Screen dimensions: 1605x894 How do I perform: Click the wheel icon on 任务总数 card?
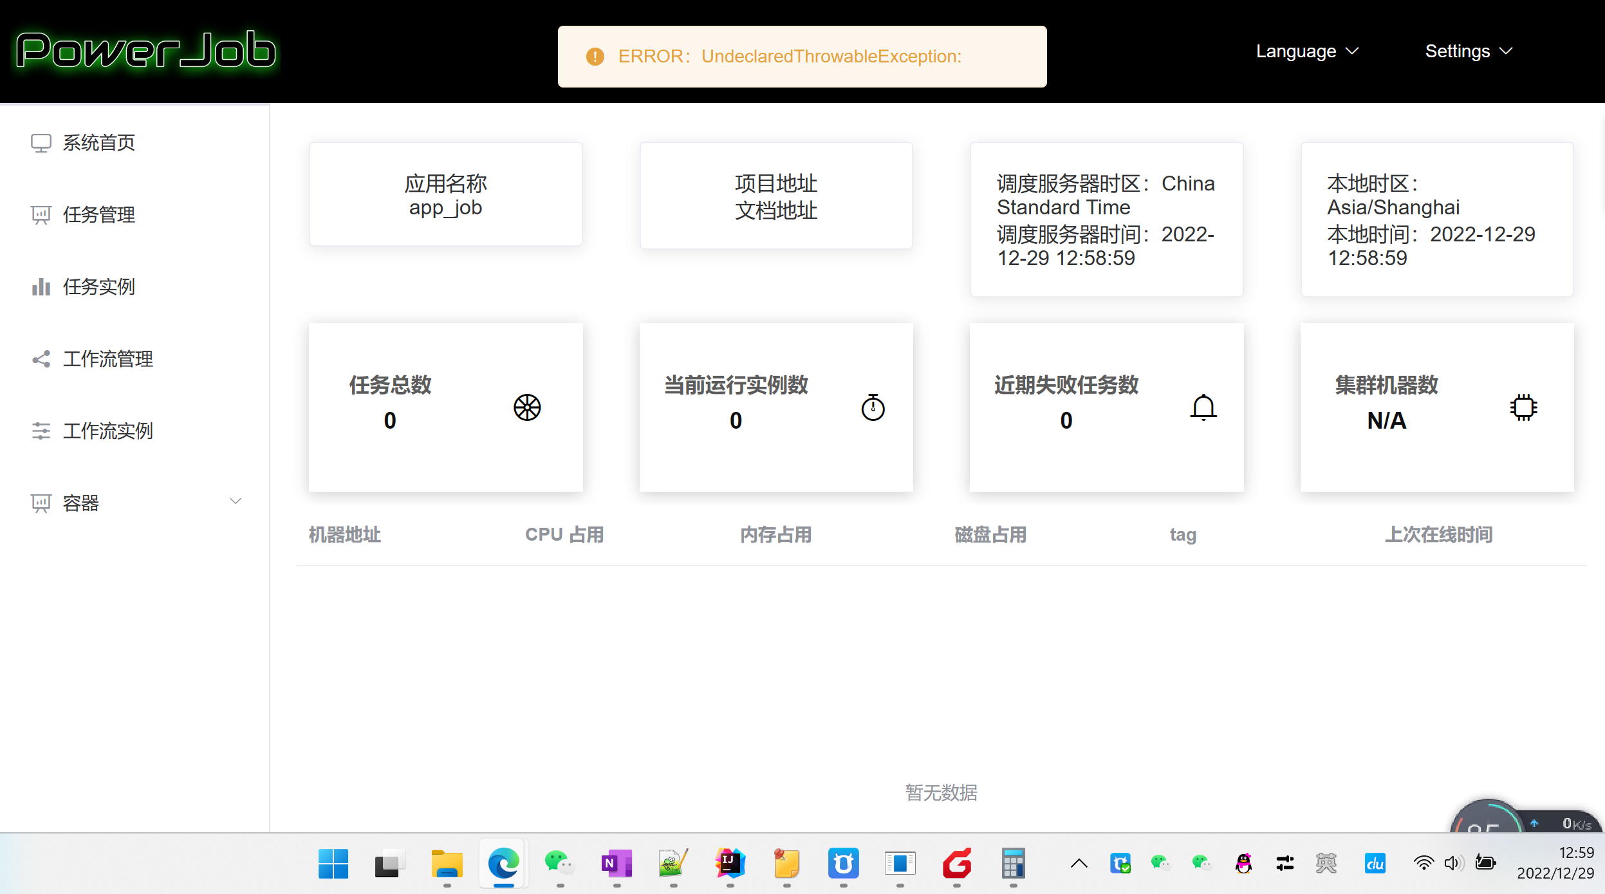526,407
